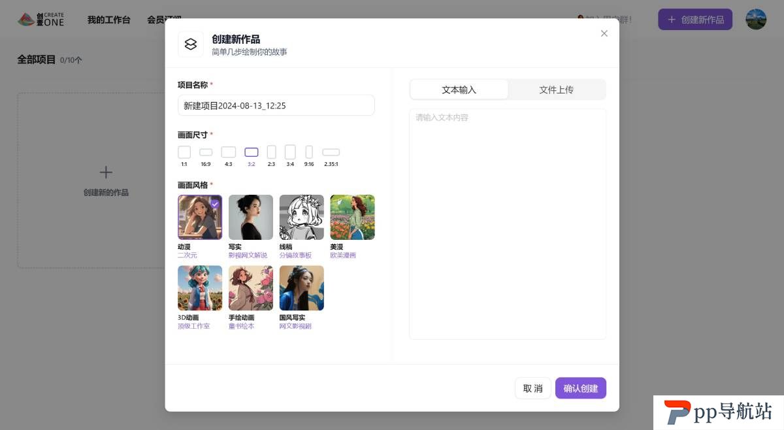Choose the 3D动画 style thumbnail

coord(200,288)
